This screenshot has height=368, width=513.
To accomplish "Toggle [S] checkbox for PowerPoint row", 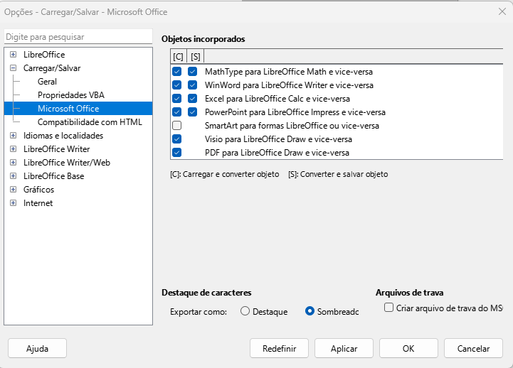I will click(192, 112).
